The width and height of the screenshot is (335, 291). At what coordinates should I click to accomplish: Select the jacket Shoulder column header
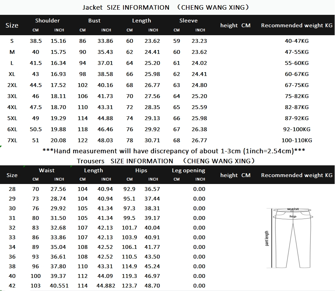point(47,21)
